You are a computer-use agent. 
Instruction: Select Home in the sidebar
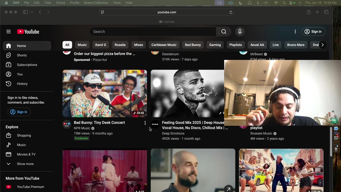[27, 46]
